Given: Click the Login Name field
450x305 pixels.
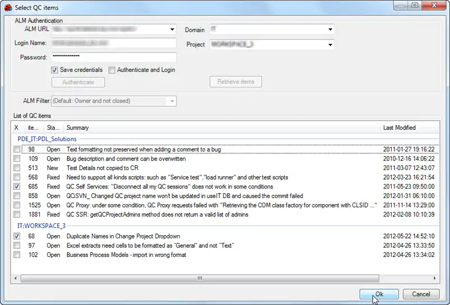Looking at the screenshot, I should coord(114,43).
